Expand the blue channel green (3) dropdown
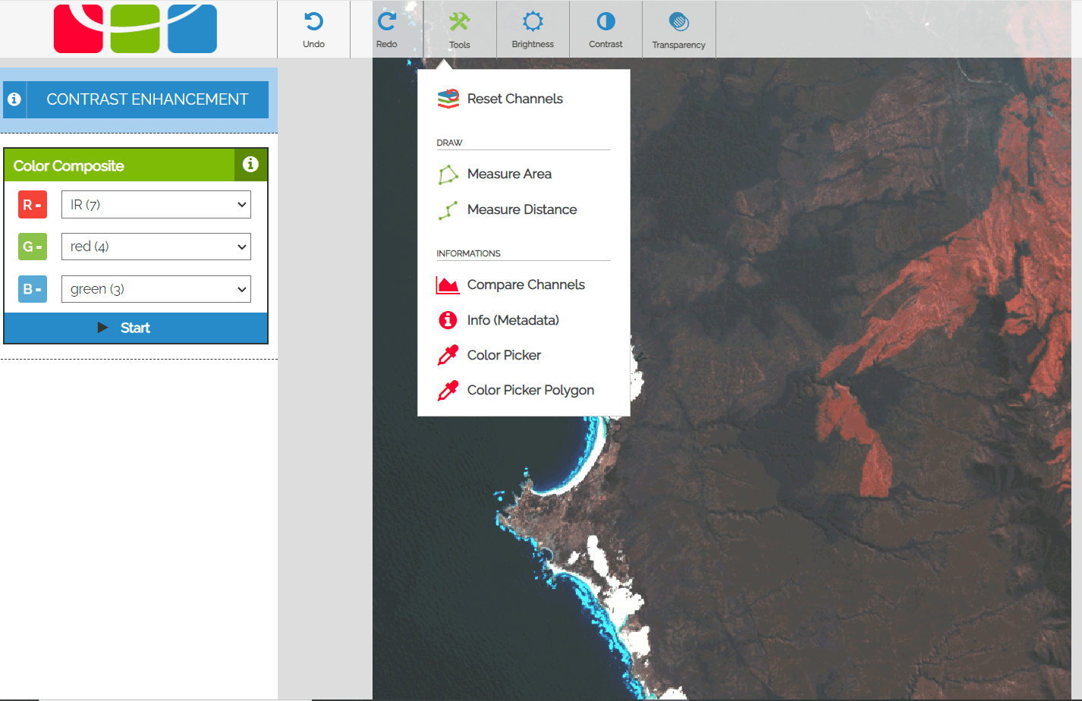Screen dimensions: 1082x701 tap(156, 289)
